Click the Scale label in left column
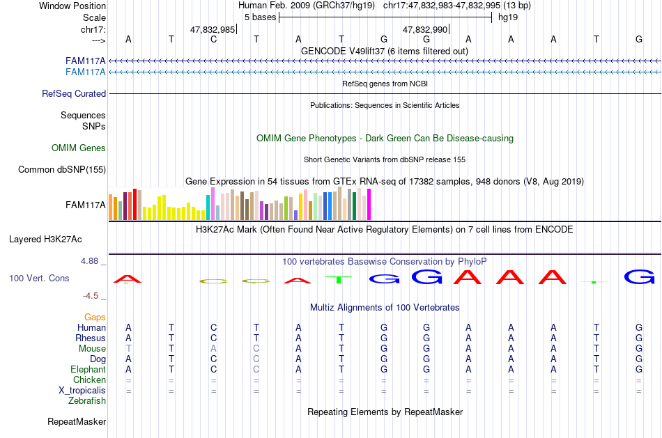 pyautogui.click(x=94, y=17)
